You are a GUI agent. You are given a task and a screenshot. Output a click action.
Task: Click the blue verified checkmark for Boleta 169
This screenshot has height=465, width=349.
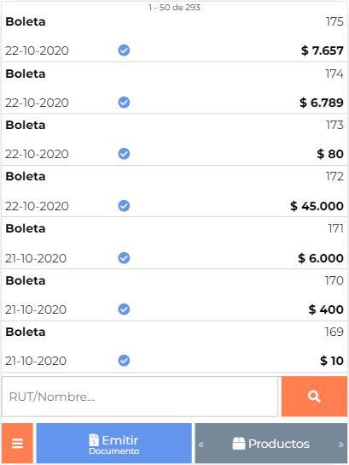(x=124, y=361)
